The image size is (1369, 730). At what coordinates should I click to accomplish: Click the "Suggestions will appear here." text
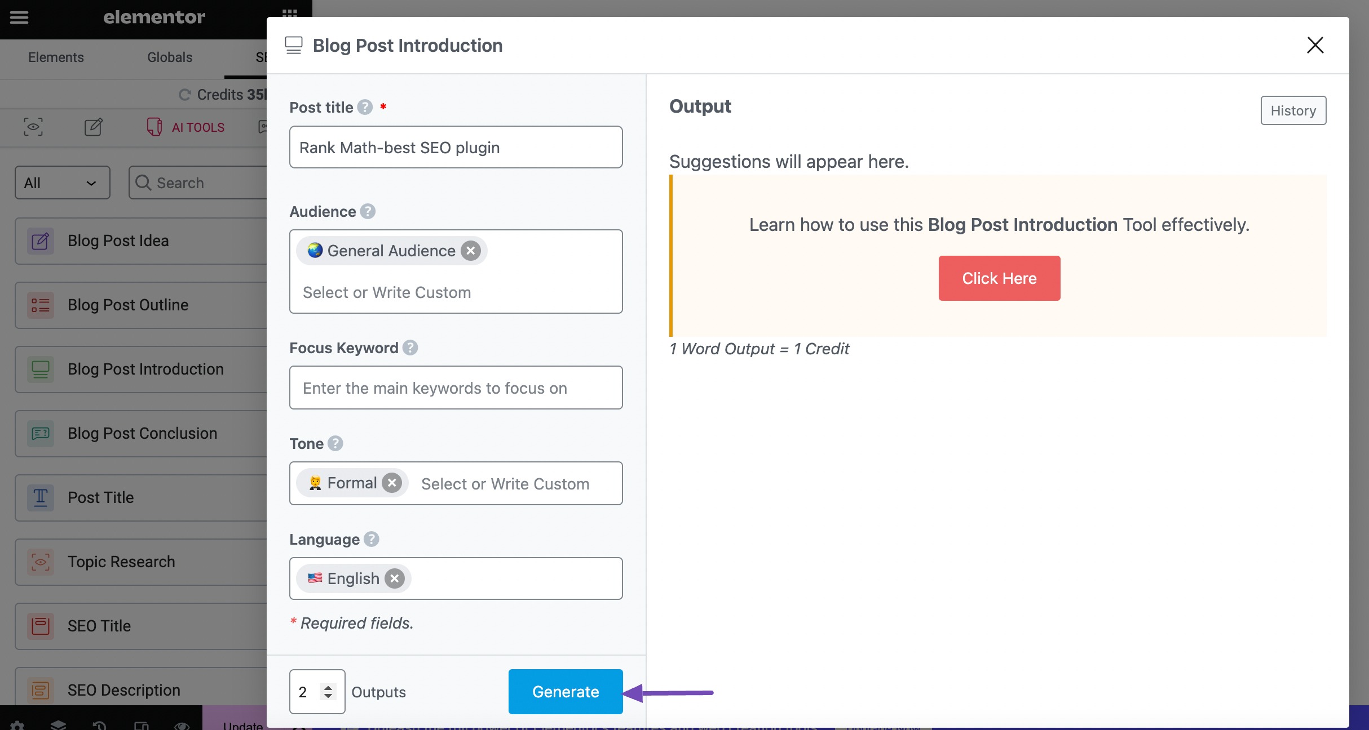[x=789, y=162]
